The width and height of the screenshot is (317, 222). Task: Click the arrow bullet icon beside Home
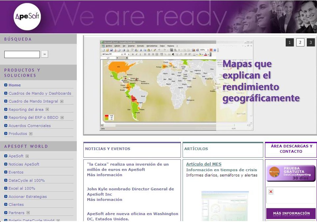point(6,85)
